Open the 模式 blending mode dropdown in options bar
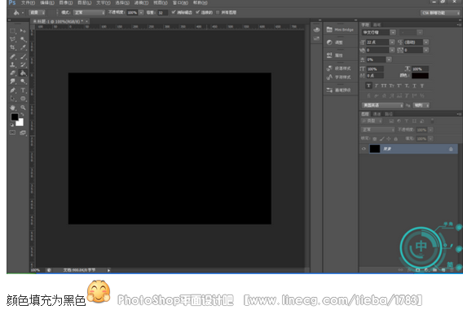This screenshot has height=314, width=463. [89, 12]
